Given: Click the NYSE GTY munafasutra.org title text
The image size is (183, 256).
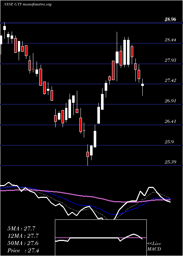Looking at the screenshot, I should pos(27,4).
